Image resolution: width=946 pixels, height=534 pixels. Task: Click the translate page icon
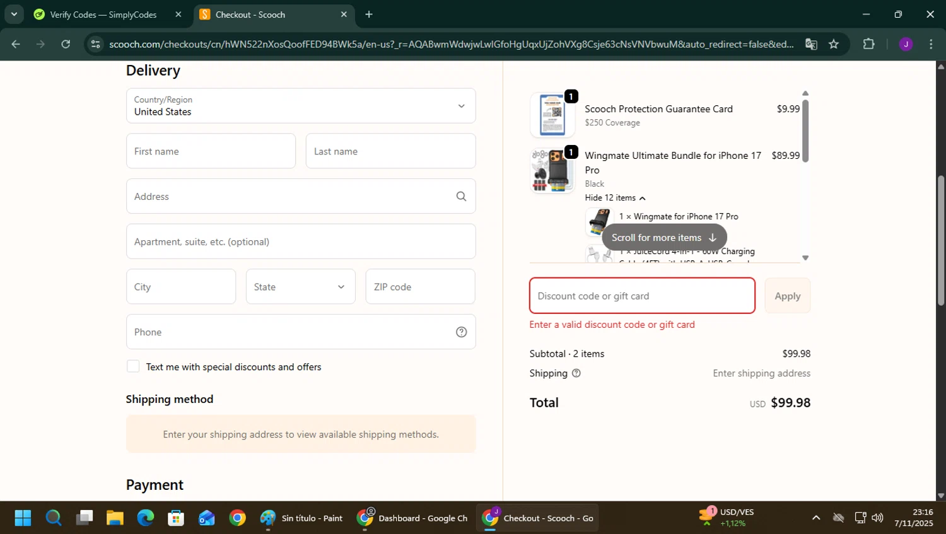(x=811, y=44)
